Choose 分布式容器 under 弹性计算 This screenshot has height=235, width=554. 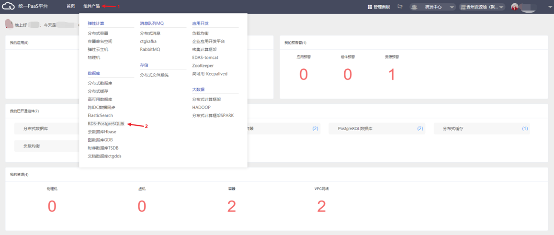(x=98, y=34)
